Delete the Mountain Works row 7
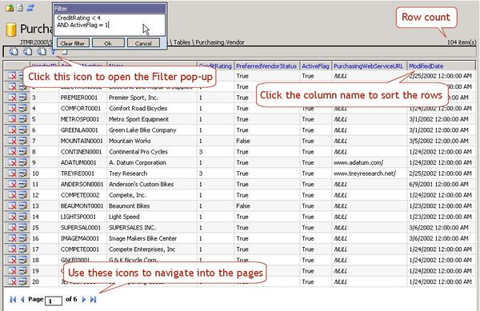The image size is (480, 311). point(12,141)
